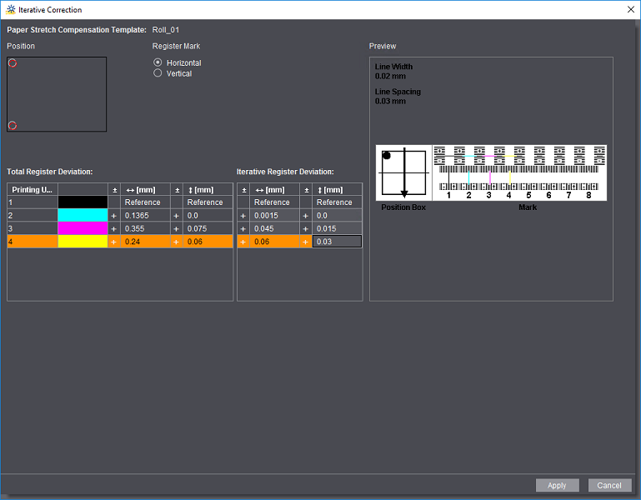The height and width of the screenshot is (500, 641).
Task: Click the Iterative Correction title bar icon
Action: 9,9
